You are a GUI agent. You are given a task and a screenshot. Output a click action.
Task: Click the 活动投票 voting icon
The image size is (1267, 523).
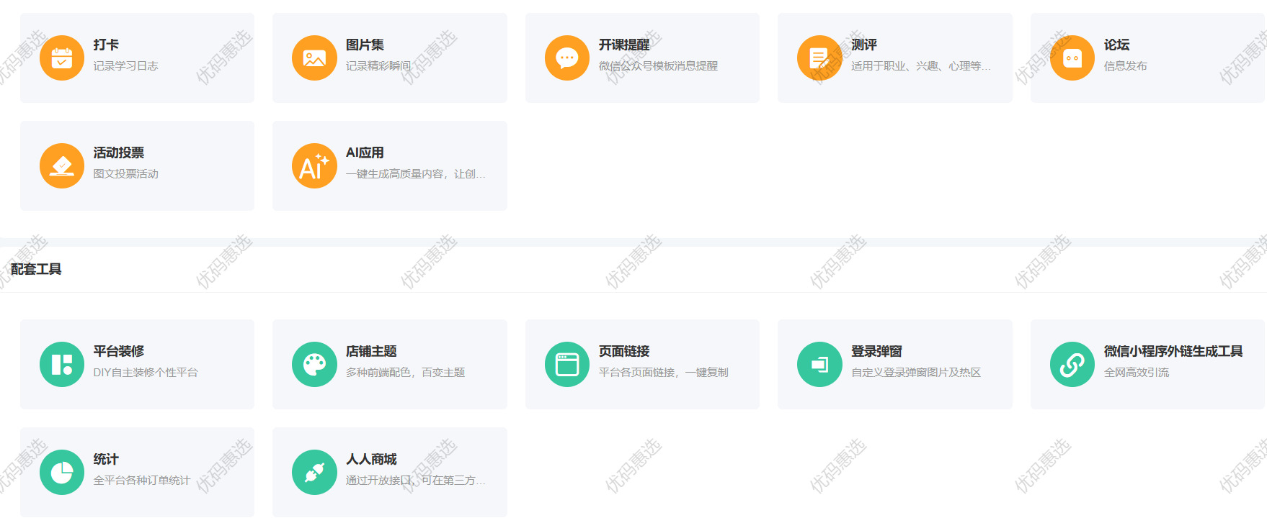tap(62, 165)
